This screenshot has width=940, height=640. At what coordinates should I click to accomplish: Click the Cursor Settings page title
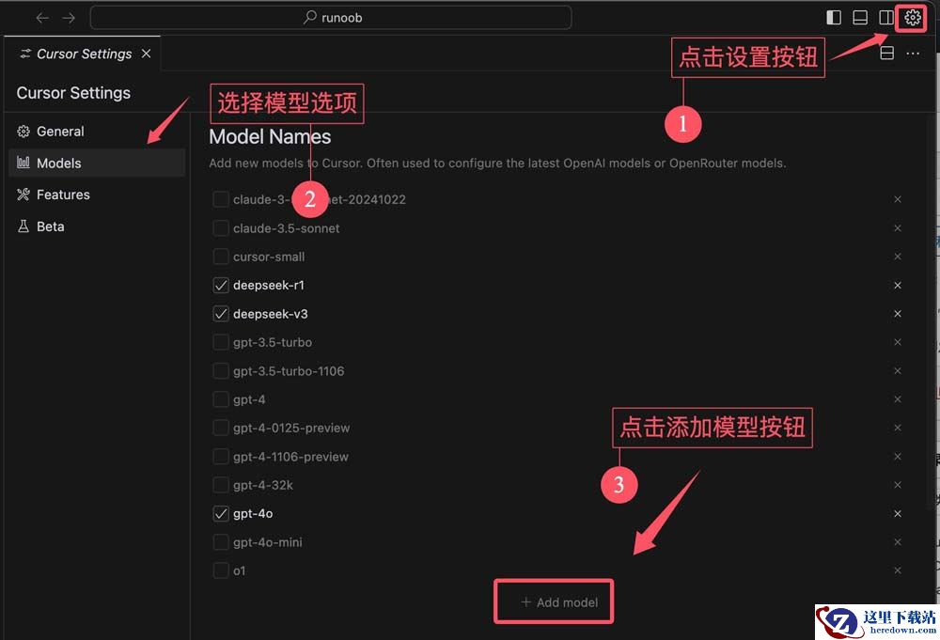[x=73, y=93]
